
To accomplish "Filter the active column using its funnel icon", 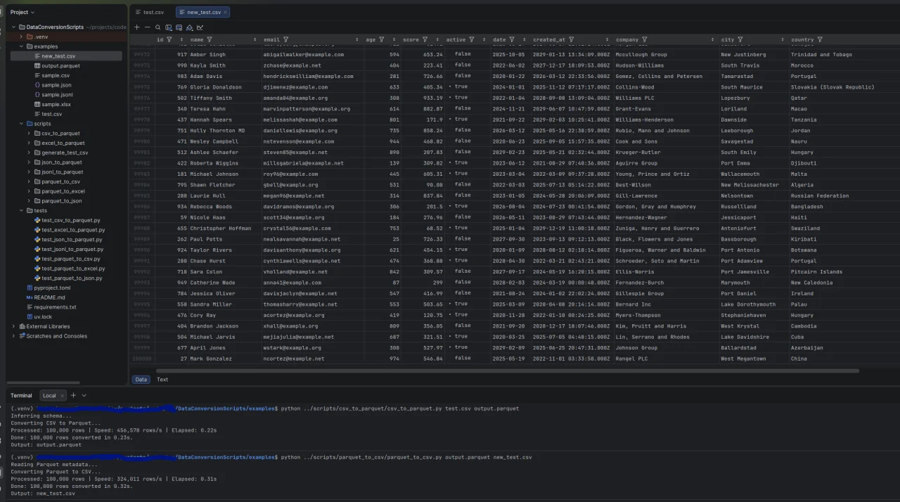I will (x=472, y=40).
